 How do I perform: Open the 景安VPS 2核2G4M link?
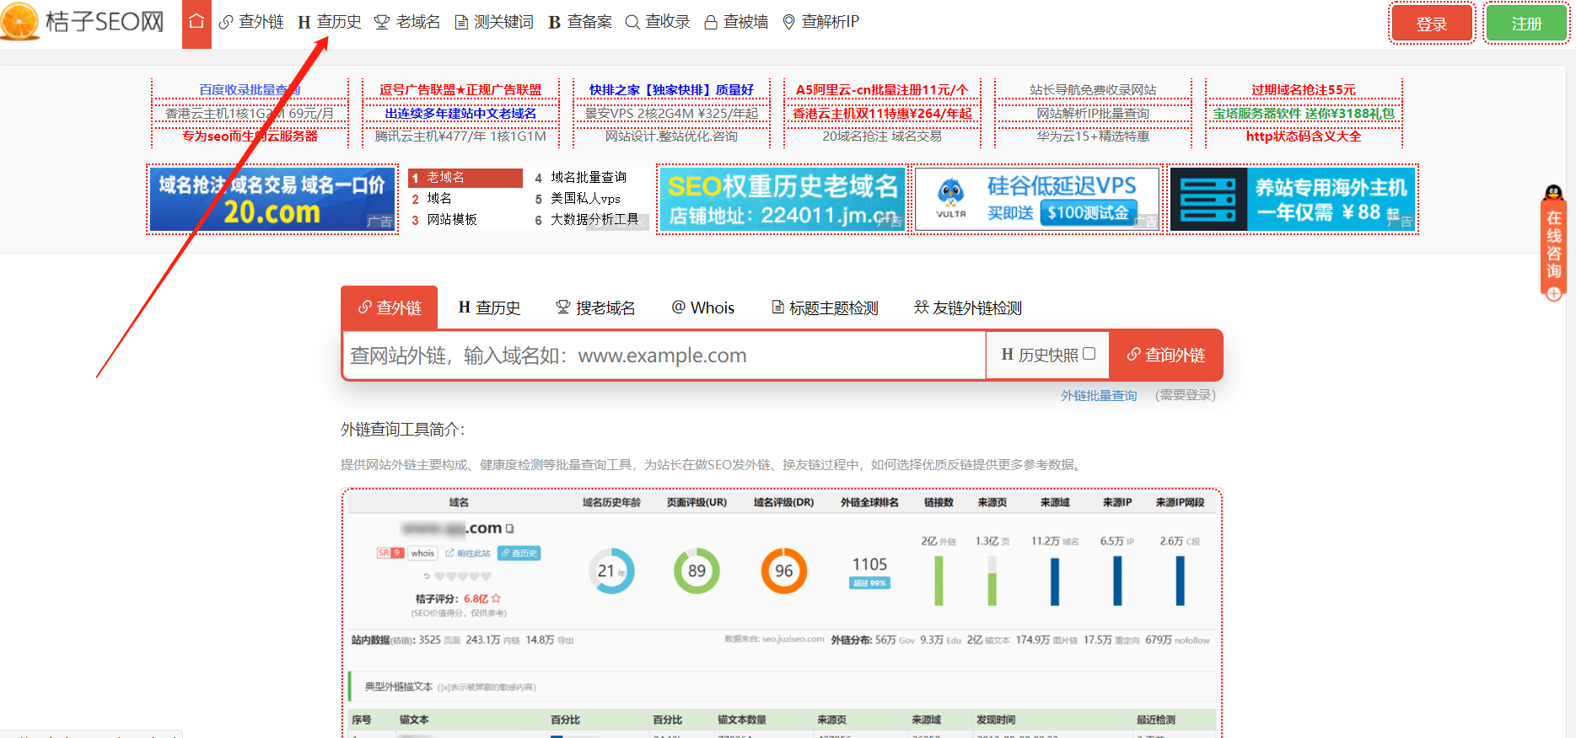(671, 113)
